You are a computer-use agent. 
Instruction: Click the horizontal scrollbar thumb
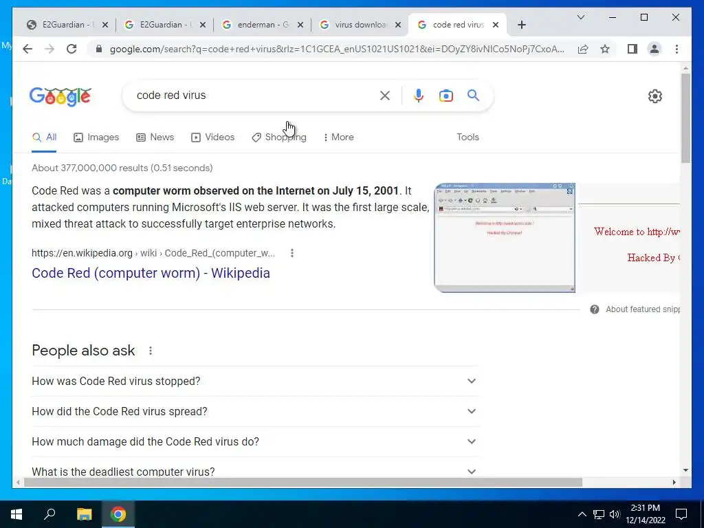302,482
